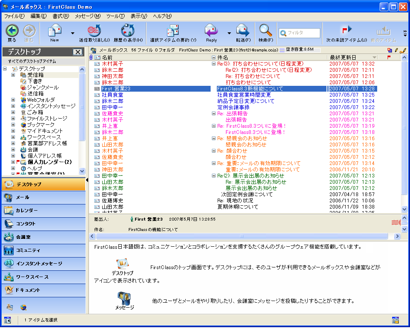Viewport: 410px width, 328px height.
Task: Select 営業部アドレス帳 in the tree
Action: (47, 143)
